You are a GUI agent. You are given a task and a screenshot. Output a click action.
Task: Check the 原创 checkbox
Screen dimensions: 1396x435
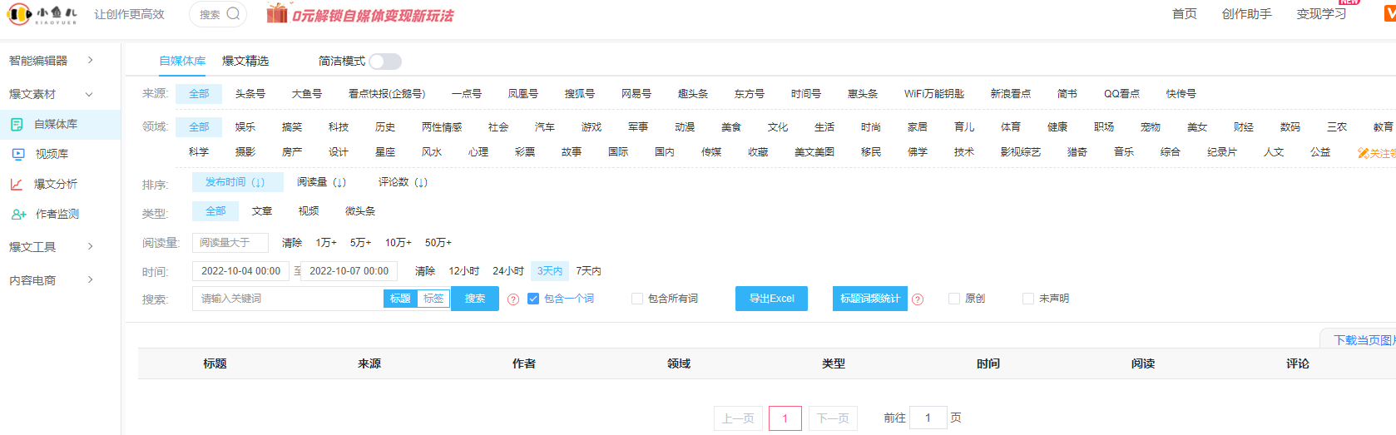click(954, 299)
